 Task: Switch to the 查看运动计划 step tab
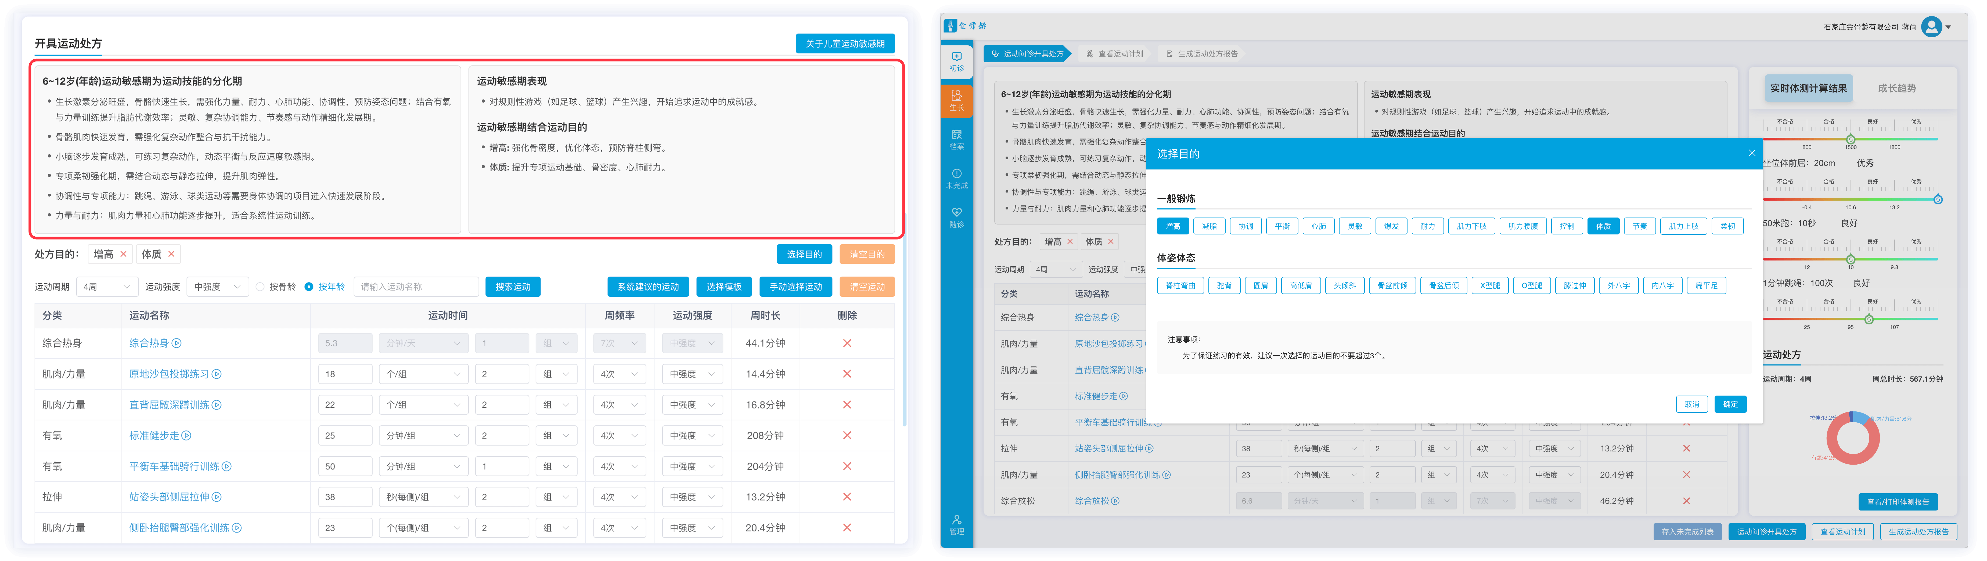click(x=1115, y=54)
